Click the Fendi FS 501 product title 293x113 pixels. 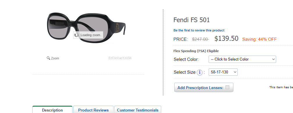(191, 20)
